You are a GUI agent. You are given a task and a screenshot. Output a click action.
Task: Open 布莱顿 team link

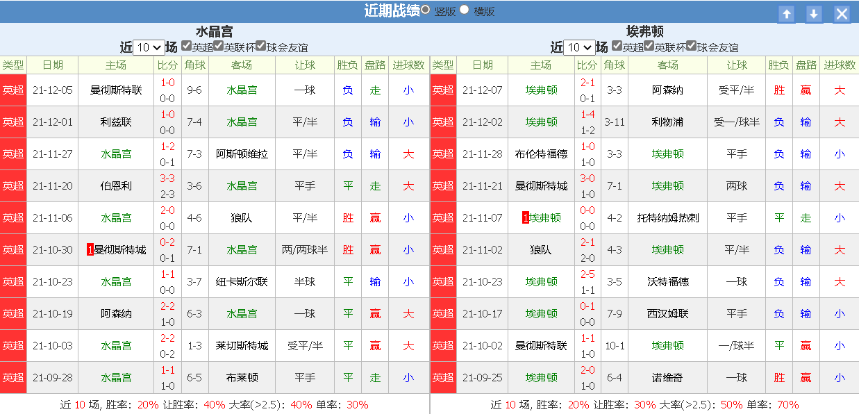242,377
